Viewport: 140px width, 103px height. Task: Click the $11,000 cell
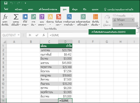(x=65, y=96)
